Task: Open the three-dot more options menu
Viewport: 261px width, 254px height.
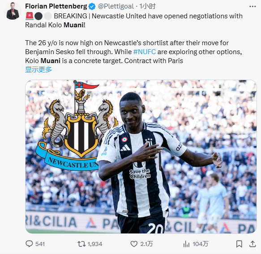Action: (x=252, y=6)
